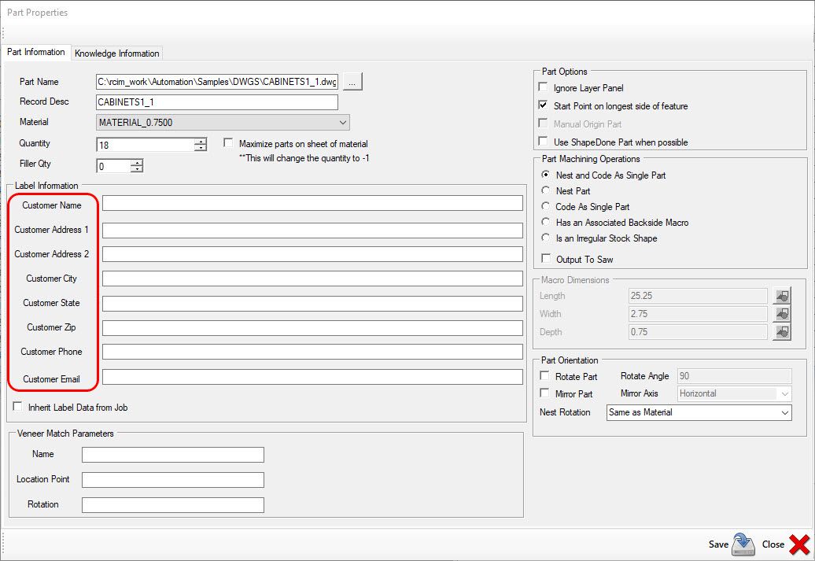Viewport: 815px width, 561px height.
Task: Check Maximize parts on sheet of material
Action: 228,142
